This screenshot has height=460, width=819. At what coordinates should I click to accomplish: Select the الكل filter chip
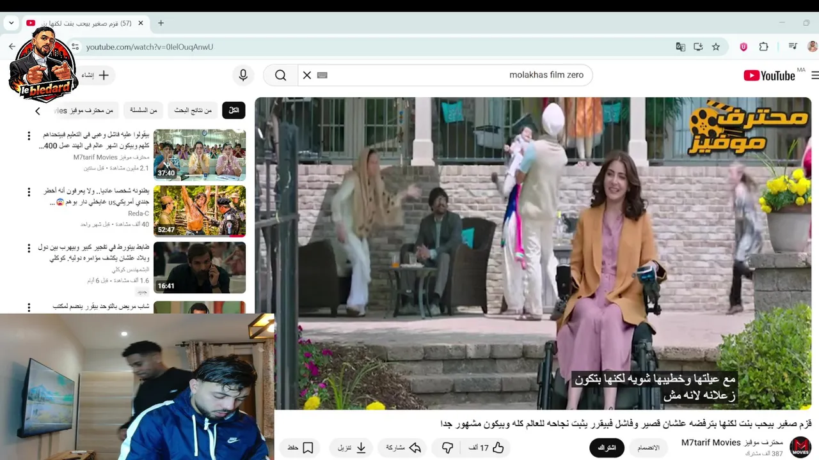pyautogui.click(x=234, y=111)
